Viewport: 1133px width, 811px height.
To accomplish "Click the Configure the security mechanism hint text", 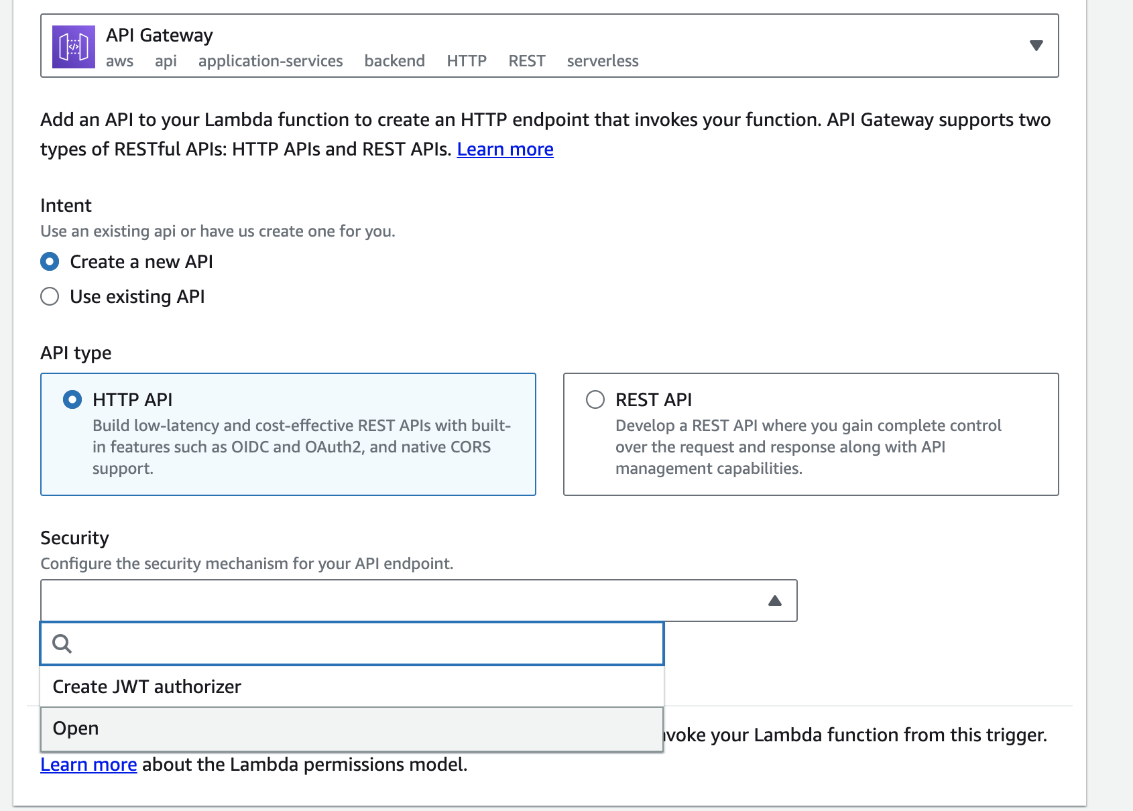I will 247,564.
